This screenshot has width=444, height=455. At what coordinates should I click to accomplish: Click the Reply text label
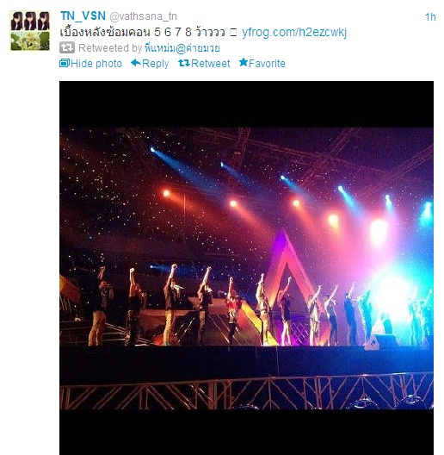[156, 64]
